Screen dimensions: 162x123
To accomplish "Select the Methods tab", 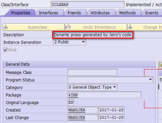I will 128,13.
